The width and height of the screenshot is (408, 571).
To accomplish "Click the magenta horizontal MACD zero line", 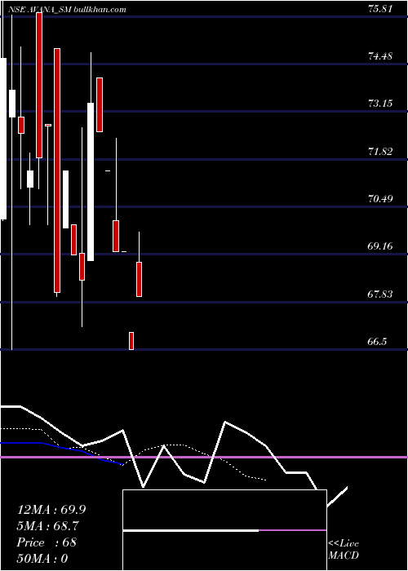I will 204,457.
